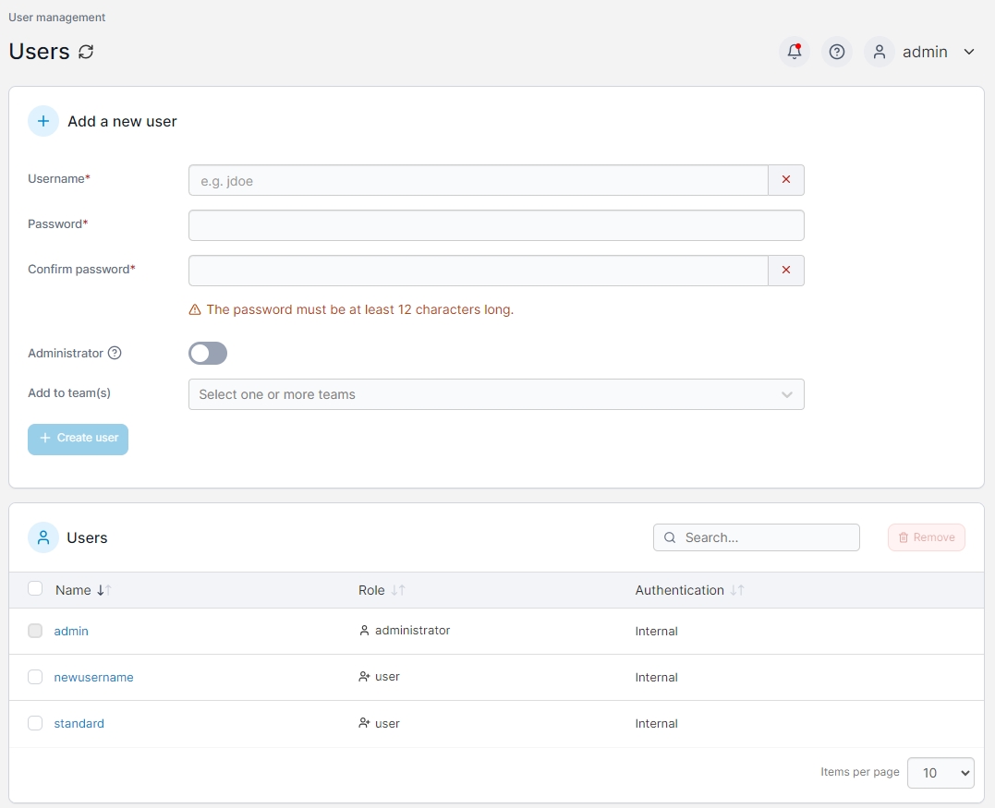The width and height of the screenshot is (995, 808).
Task: Click the Administrator help tooltip icon
Action: pos(115,353)
